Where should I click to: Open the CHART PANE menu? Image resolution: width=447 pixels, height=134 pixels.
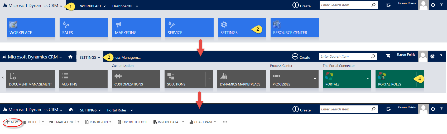203,122
